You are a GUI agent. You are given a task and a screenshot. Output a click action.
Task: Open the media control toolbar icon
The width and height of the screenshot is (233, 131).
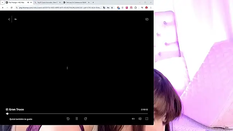tap(142, 8)
